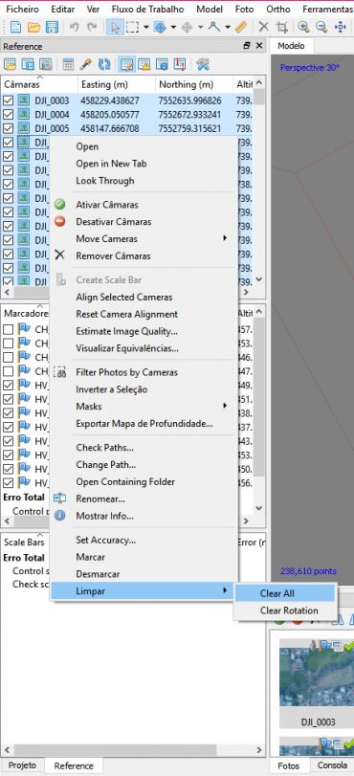This screenshot has height=776, width=354.
Task: Check the fourth CH marker checkbox
Action: (8, 370)
